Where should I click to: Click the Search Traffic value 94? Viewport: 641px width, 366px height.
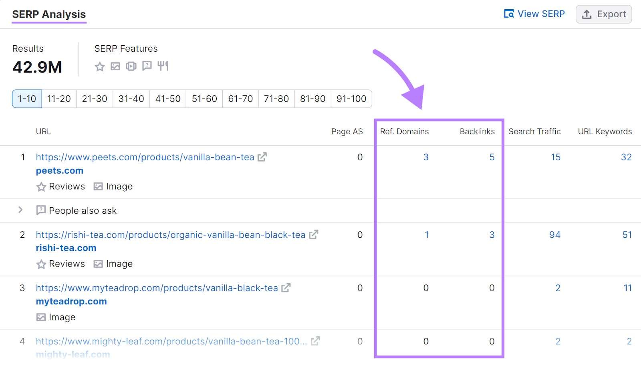coord(554,235)
